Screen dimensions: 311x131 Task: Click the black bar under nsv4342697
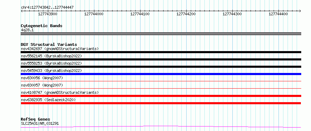[161, 52]
